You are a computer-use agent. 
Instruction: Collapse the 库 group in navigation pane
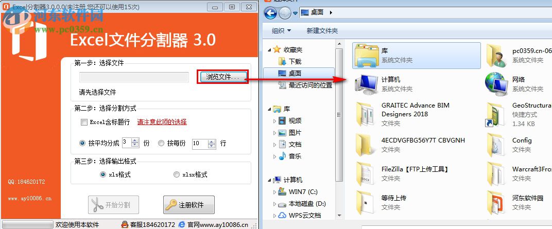point(269,110)
